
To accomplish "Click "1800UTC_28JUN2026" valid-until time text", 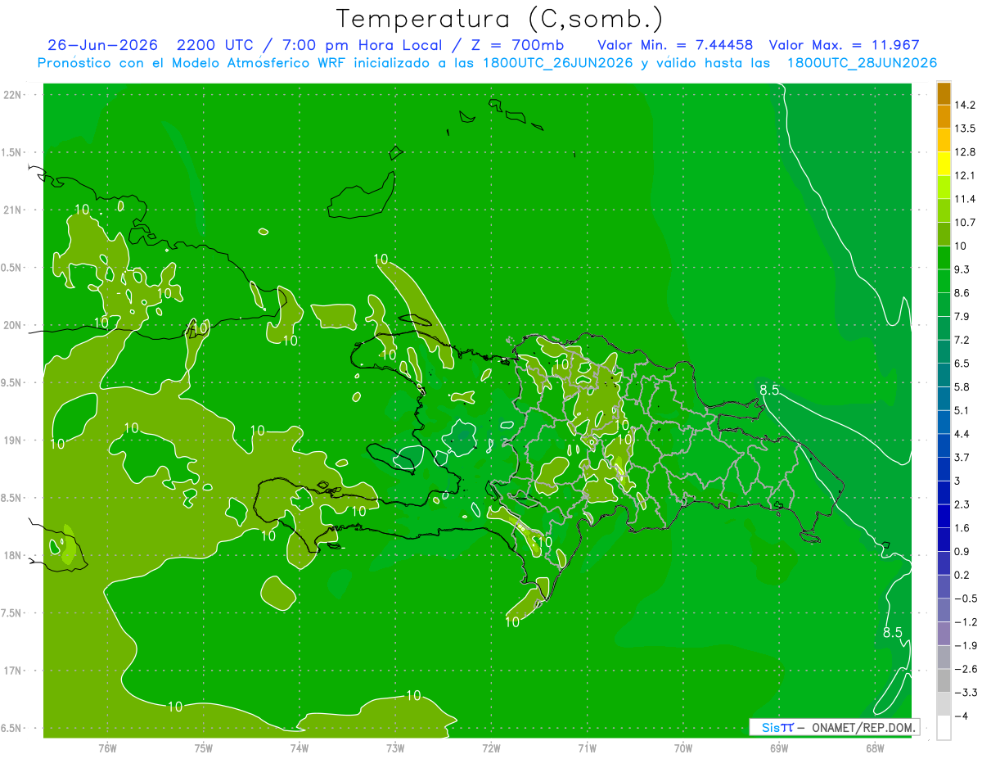I will [x=861, y=63].
